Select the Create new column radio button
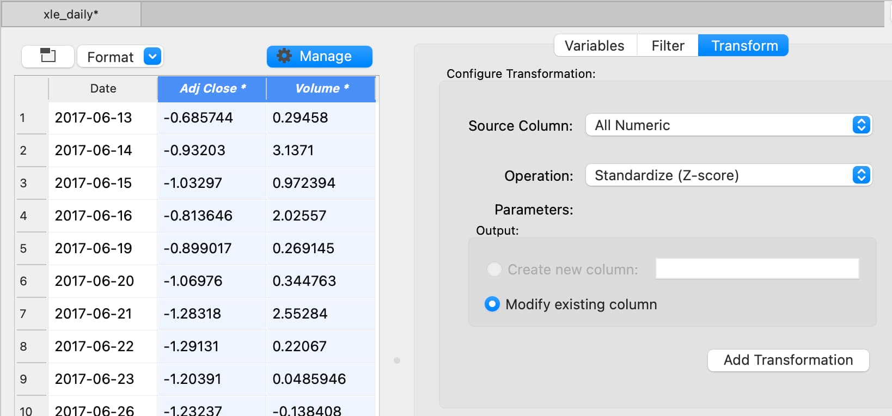This screenshot has width=892, height=416. coord(494,270)
